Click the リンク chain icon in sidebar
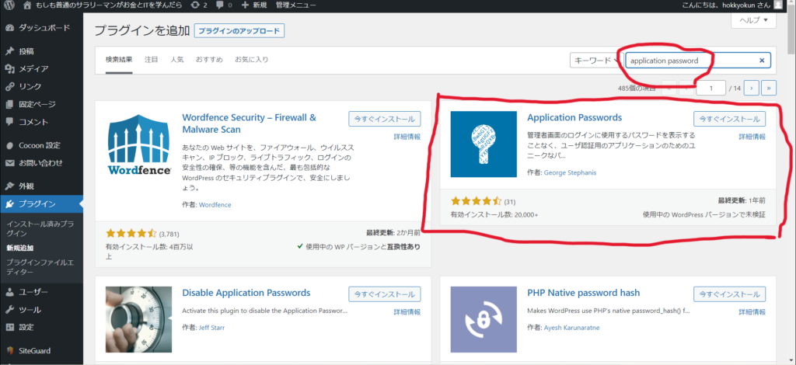This screenshot has width=796, height=365. 9,87
